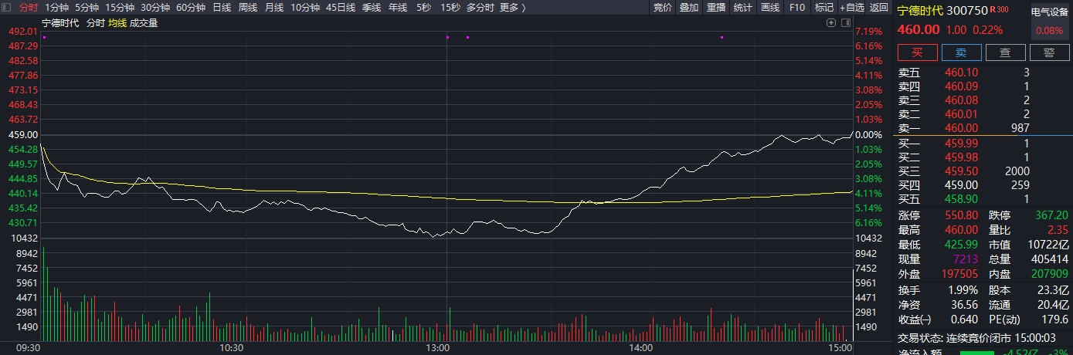
Task: Open the F10 company info
Action: coord(797,8)
